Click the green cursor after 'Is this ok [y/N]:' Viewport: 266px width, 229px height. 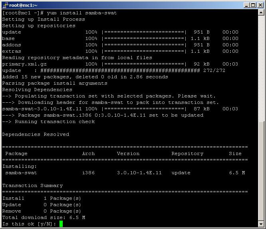pyautogui.click(x=61, y=224)
